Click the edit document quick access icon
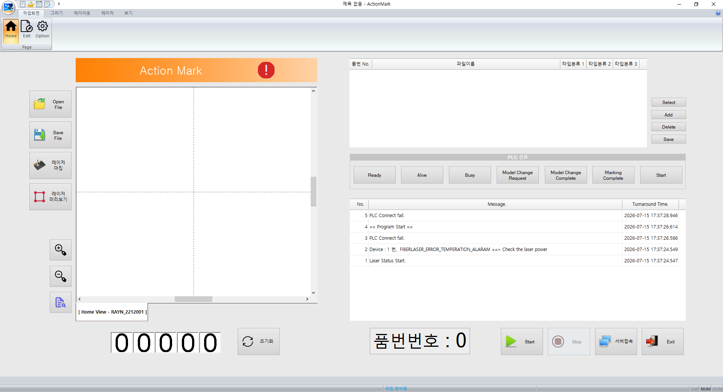Screen dimensions: 723x392 tap(47, 4)
